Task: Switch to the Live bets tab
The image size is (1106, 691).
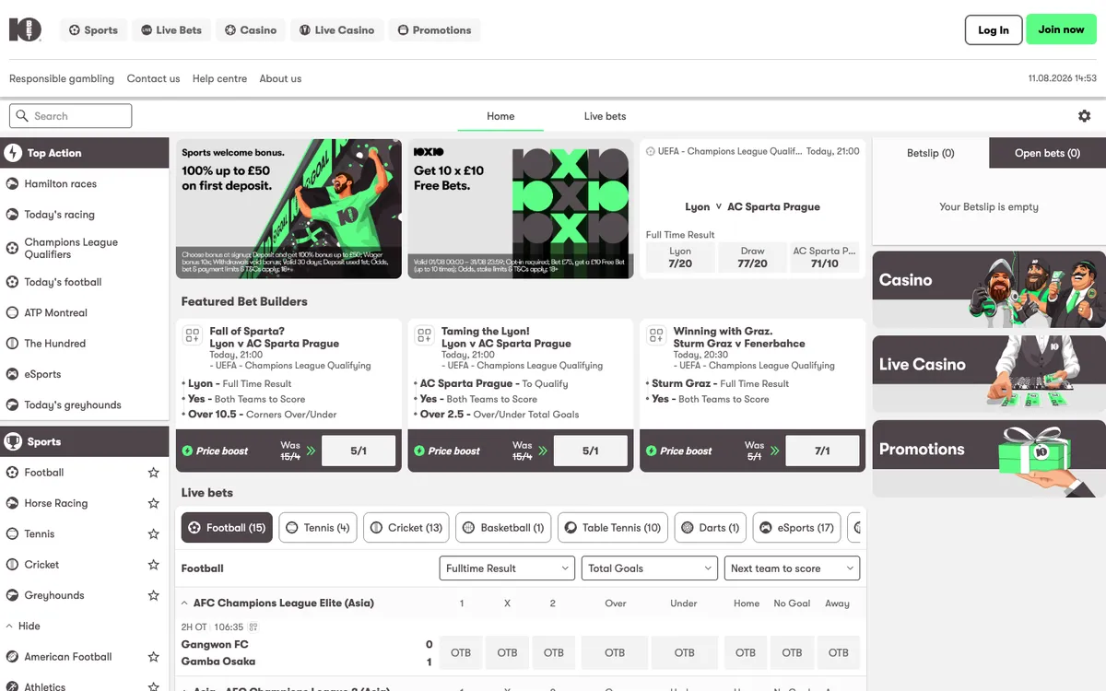Action: (605, 116)
